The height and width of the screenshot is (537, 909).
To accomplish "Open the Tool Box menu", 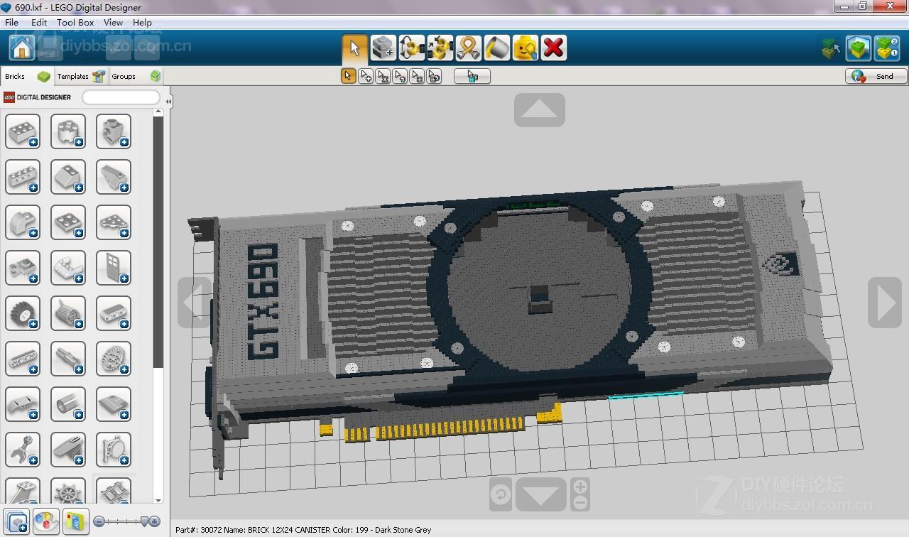I will [75, 22].
